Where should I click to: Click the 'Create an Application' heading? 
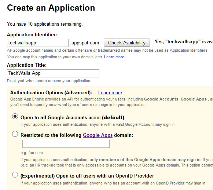[x=51, y=8]
